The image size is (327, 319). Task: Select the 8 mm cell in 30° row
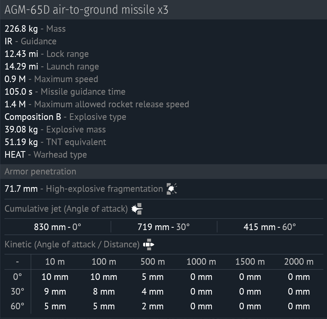(104, 291)
